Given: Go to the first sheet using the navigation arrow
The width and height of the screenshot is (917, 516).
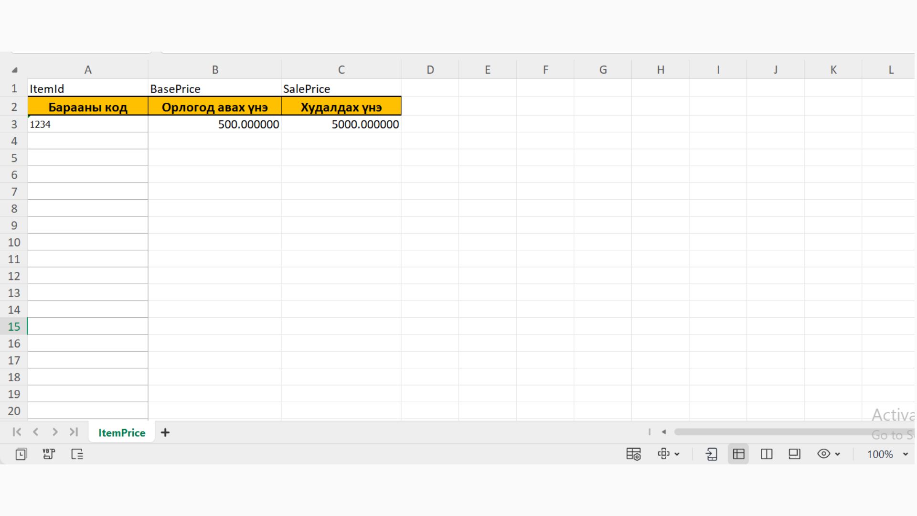Looking at the screenshot, I should (17, 432).
